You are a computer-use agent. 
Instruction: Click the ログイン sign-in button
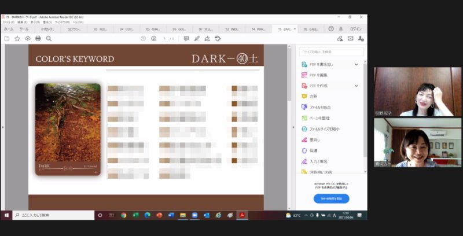coord(356,28)
